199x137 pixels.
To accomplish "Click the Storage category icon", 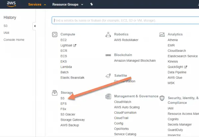I will coord(55,93).
